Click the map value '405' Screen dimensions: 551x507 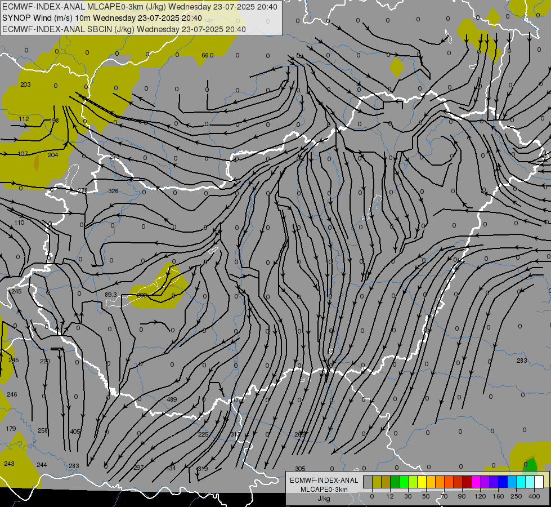[x=75, y=432]
